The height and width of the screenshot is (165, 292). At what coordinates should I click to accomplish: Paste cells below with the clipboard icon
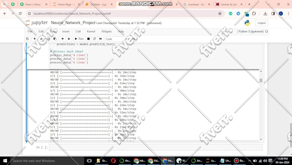coord(55,39)
